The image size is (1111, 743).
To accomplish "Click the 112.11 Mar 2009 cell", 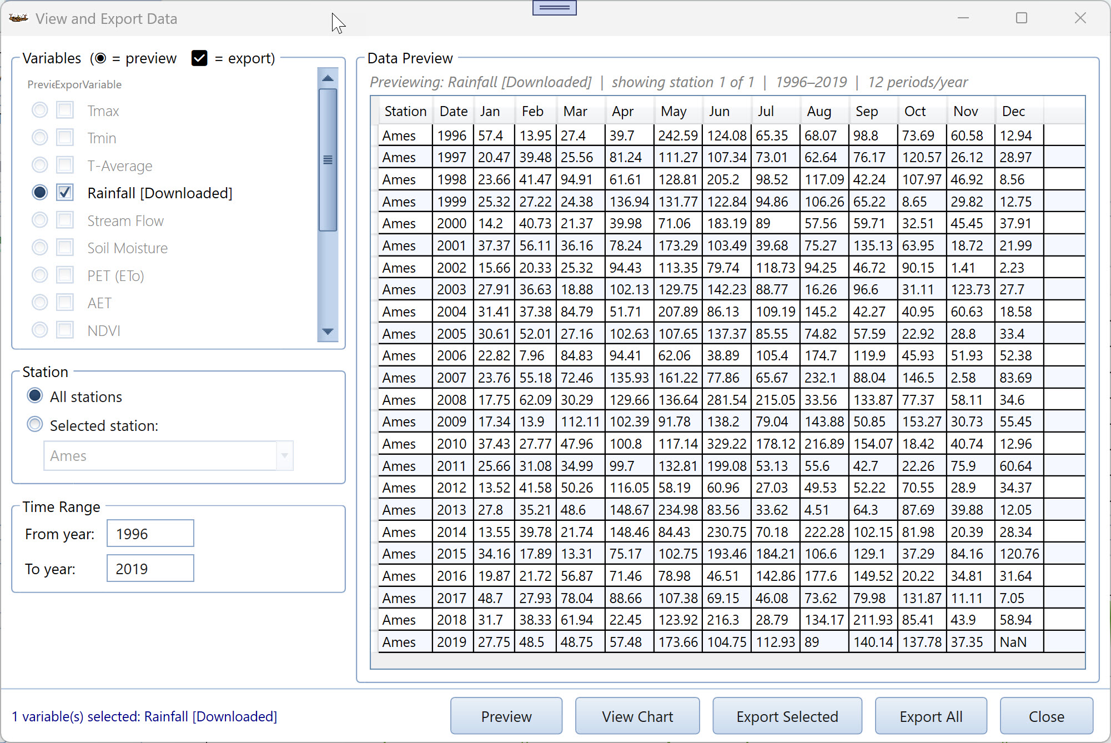I will [581, 421].
